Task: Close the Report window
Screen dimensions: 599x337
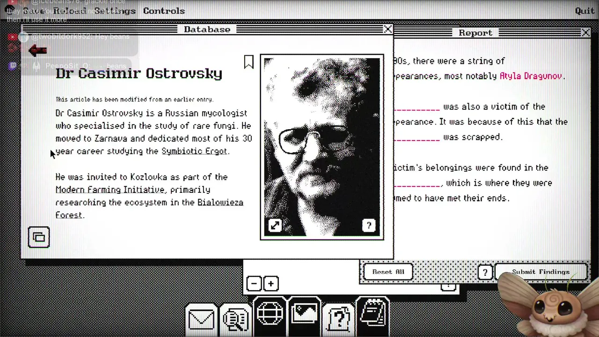Action: [585, 33]
